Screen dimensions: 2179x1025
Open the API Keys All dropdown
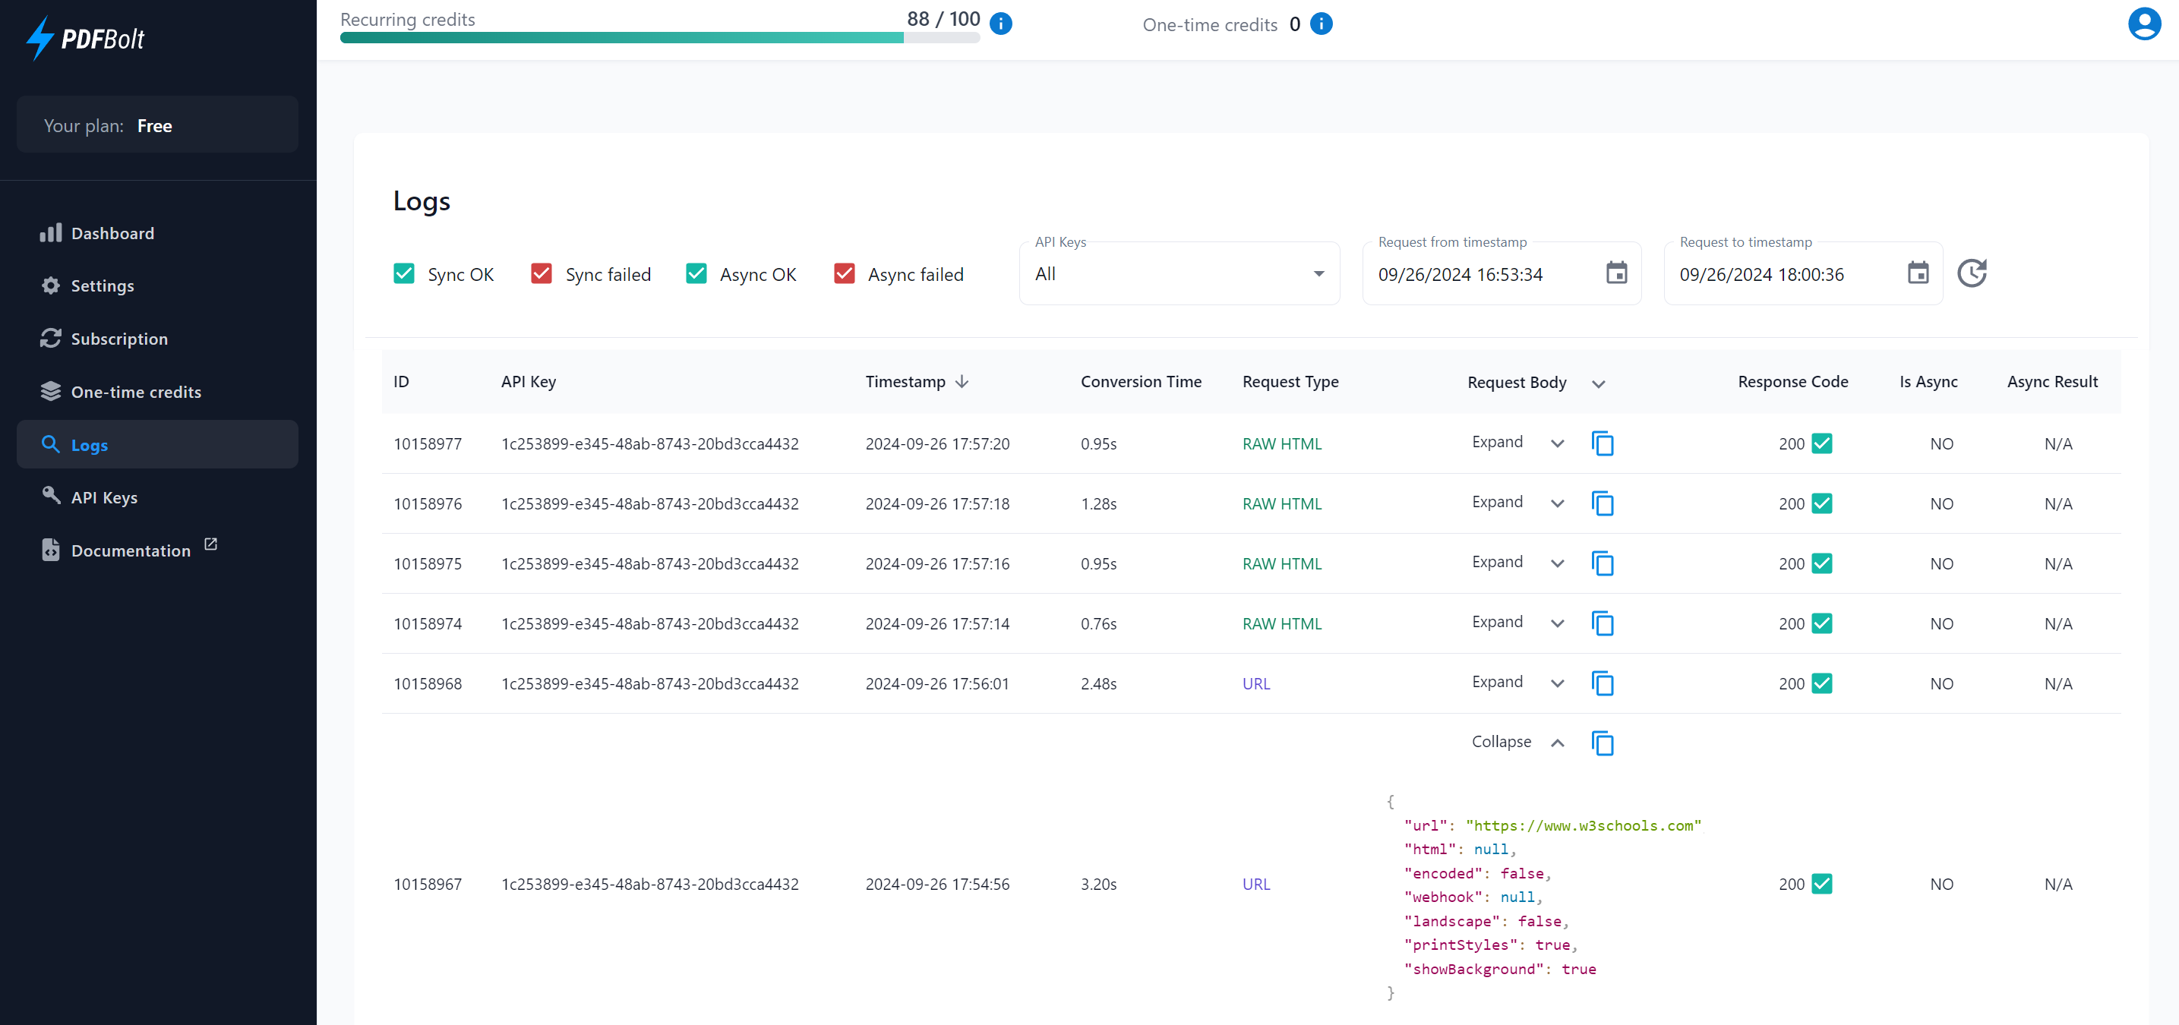click(1180, 273)
